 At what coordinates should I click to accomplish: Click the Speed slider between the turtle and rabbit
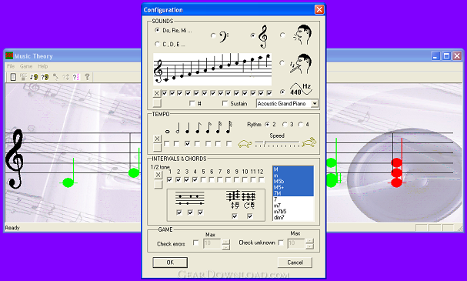tap(277, 144)
